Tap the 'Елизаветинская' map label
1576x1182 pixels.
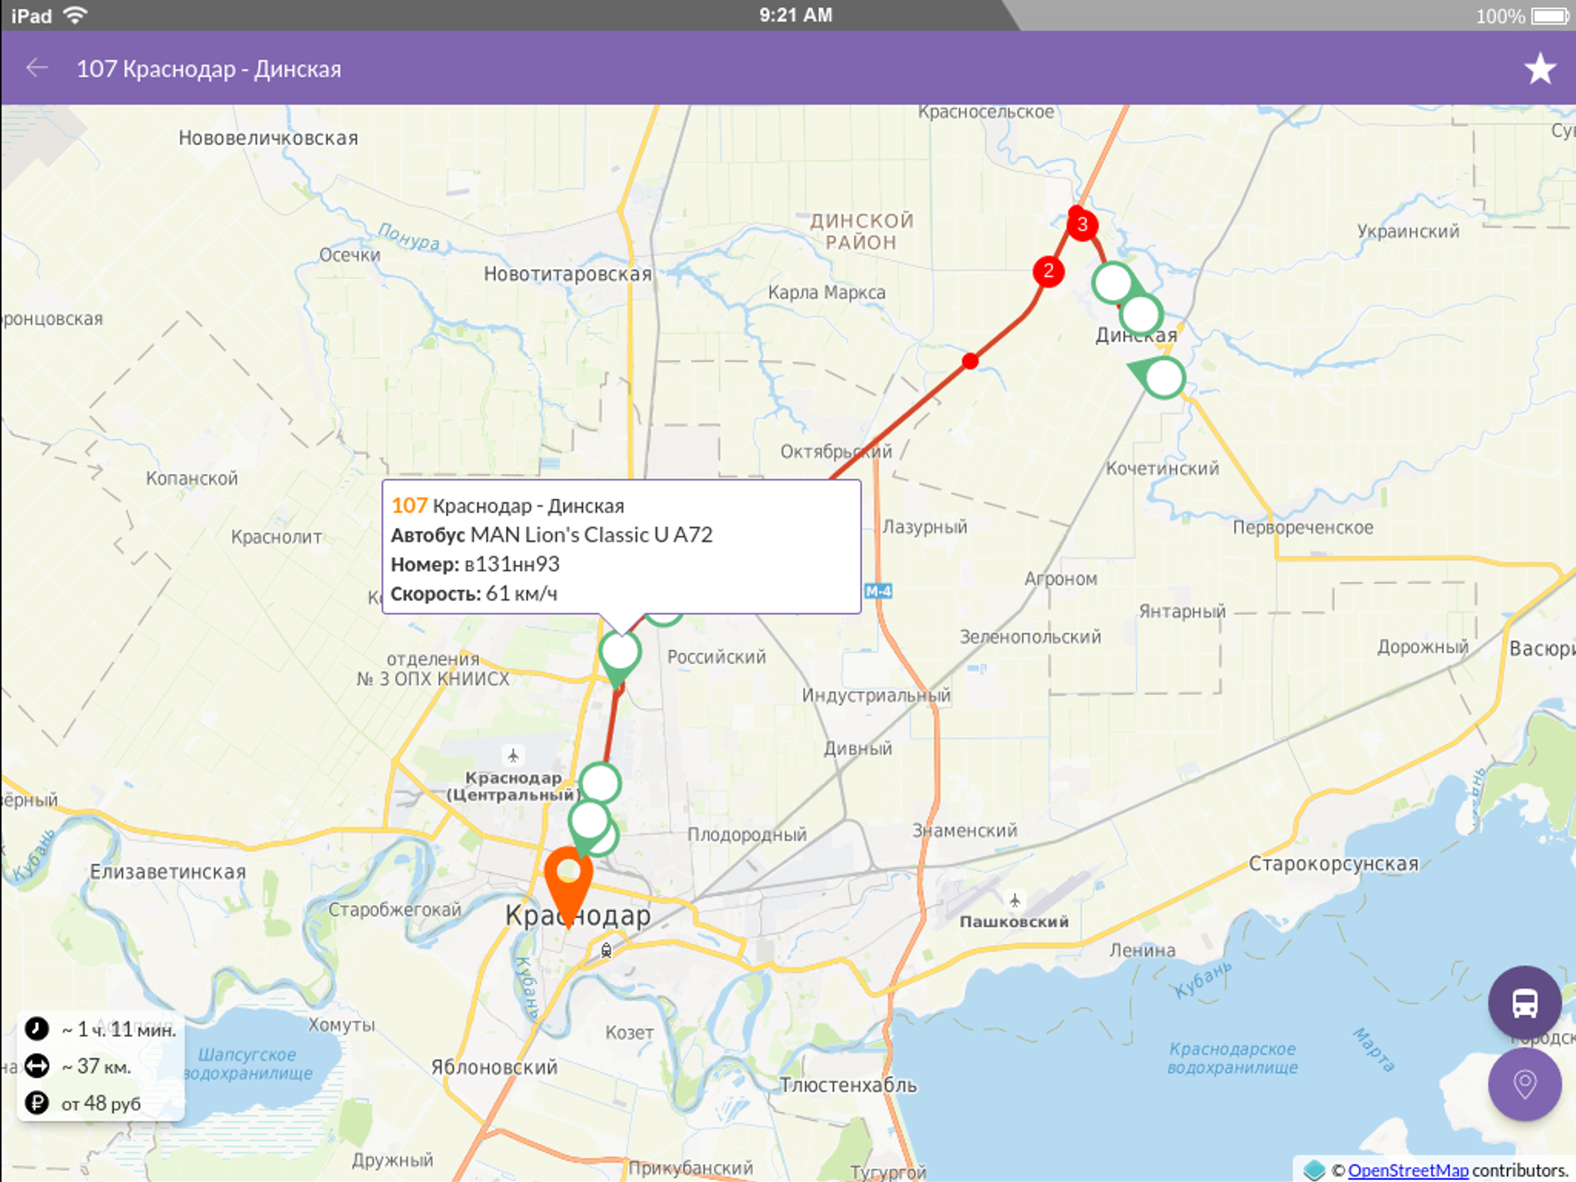tap(167, 872)
